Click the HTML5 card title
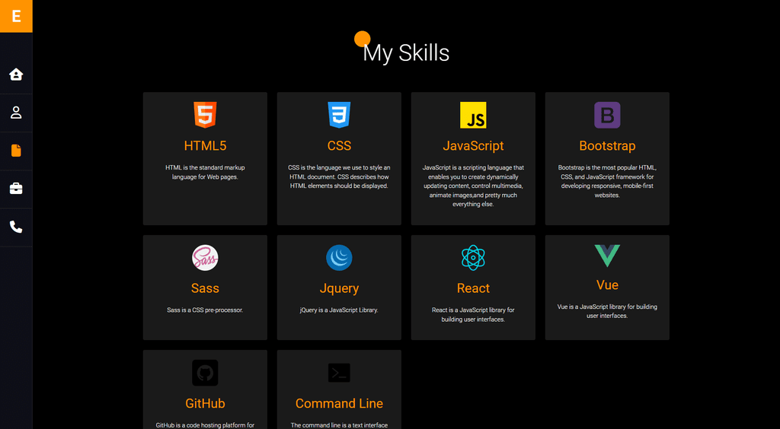The width and height of the screenshot is (780, 429). pos(205,145)
